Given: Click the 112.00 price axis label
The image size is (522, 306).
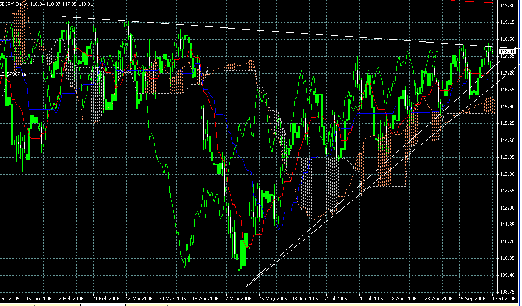Looking at the screenshot, I should 507,207.
